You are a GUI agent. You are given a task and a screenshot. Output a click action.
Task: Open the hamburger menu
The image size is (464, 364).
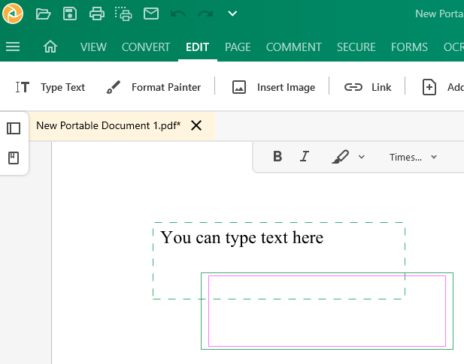pos(13,47)
